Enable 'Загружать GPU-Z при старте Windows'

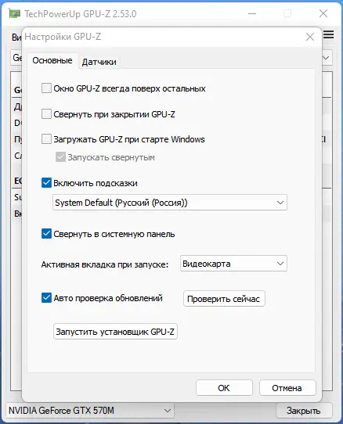pos(46,139)
